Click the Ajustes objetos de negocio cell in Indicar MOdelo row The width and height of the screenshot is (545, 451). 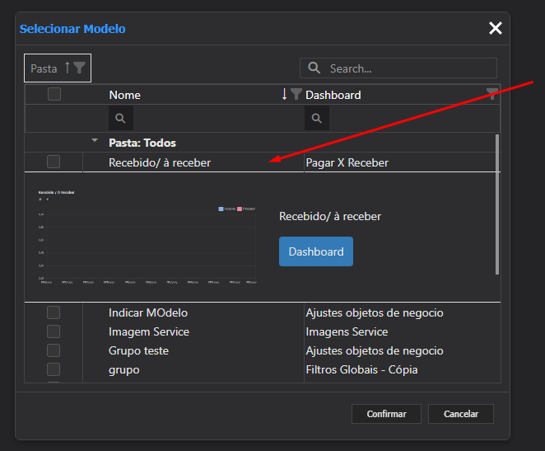click(375, 312)
